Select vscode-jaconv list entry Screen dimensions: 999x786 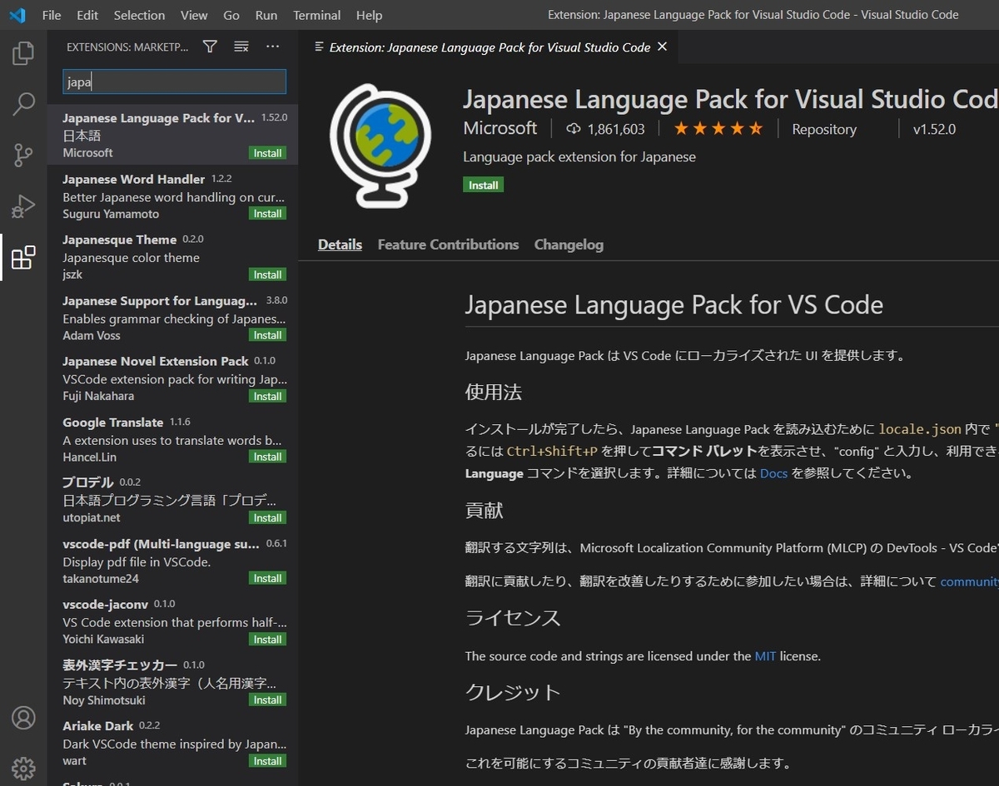[x=172, y=620]
